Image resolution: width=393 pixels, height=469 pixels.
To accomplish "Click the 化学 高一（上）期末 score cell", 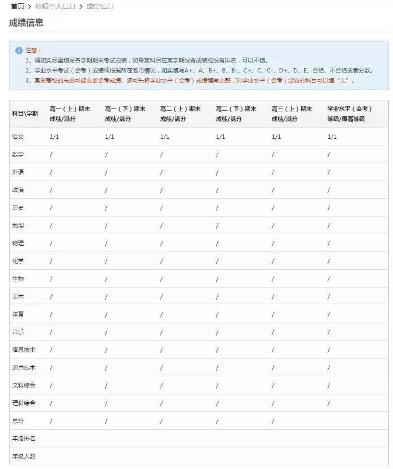I will [51, 261].
